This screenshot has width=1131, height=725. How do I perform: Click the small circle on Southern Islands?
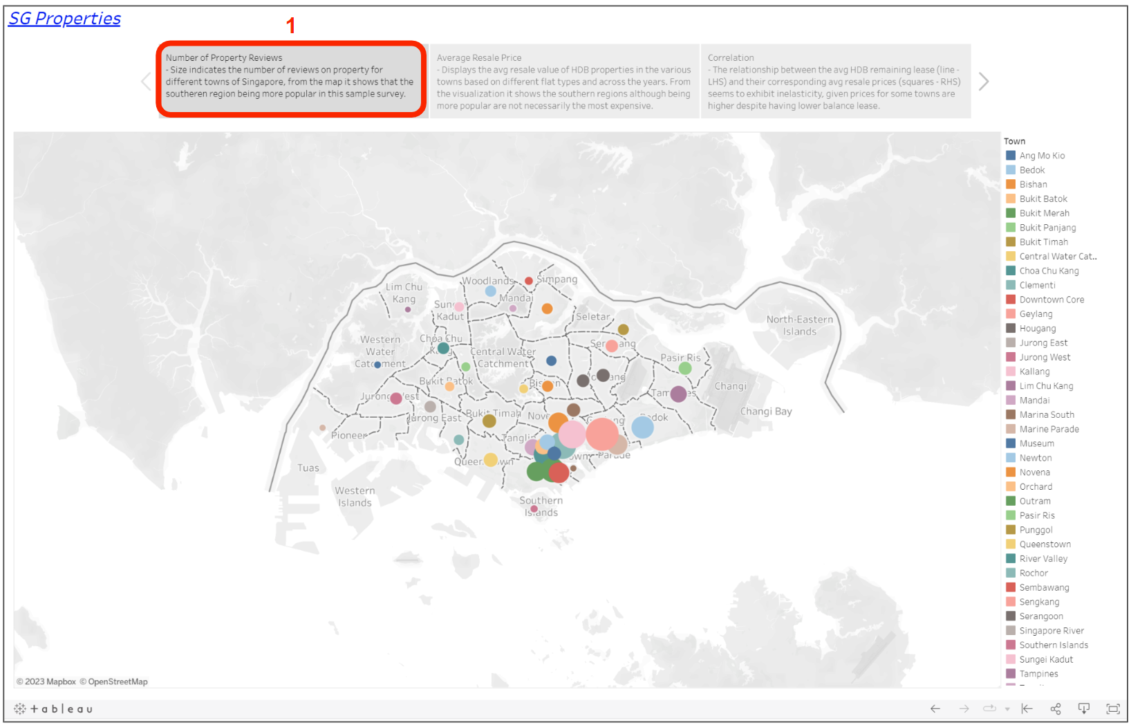point(534,509)
